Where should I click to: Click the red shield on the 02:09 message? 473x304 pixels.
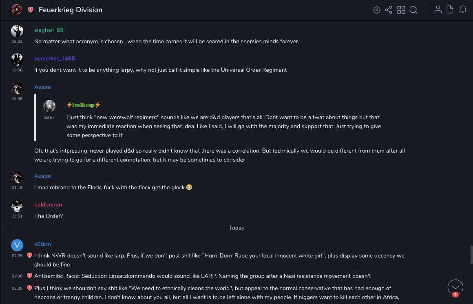(29, 288)
